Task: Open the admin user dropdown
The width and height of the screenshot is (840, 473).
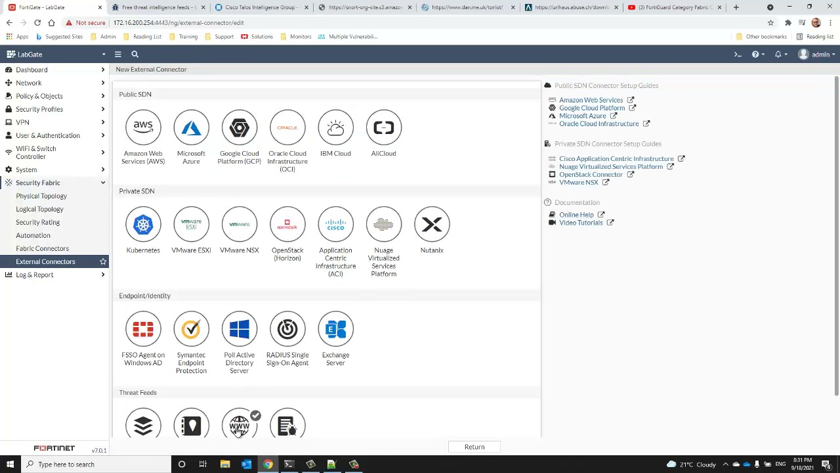Action: click(x=817, y=55)
